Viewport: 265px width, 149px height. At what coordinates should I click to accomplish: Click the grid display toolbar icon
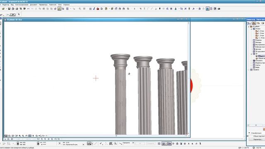click(67, 9)
